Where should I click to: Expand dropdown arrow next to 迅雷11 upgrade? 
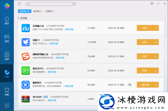(x=156, y=42)
